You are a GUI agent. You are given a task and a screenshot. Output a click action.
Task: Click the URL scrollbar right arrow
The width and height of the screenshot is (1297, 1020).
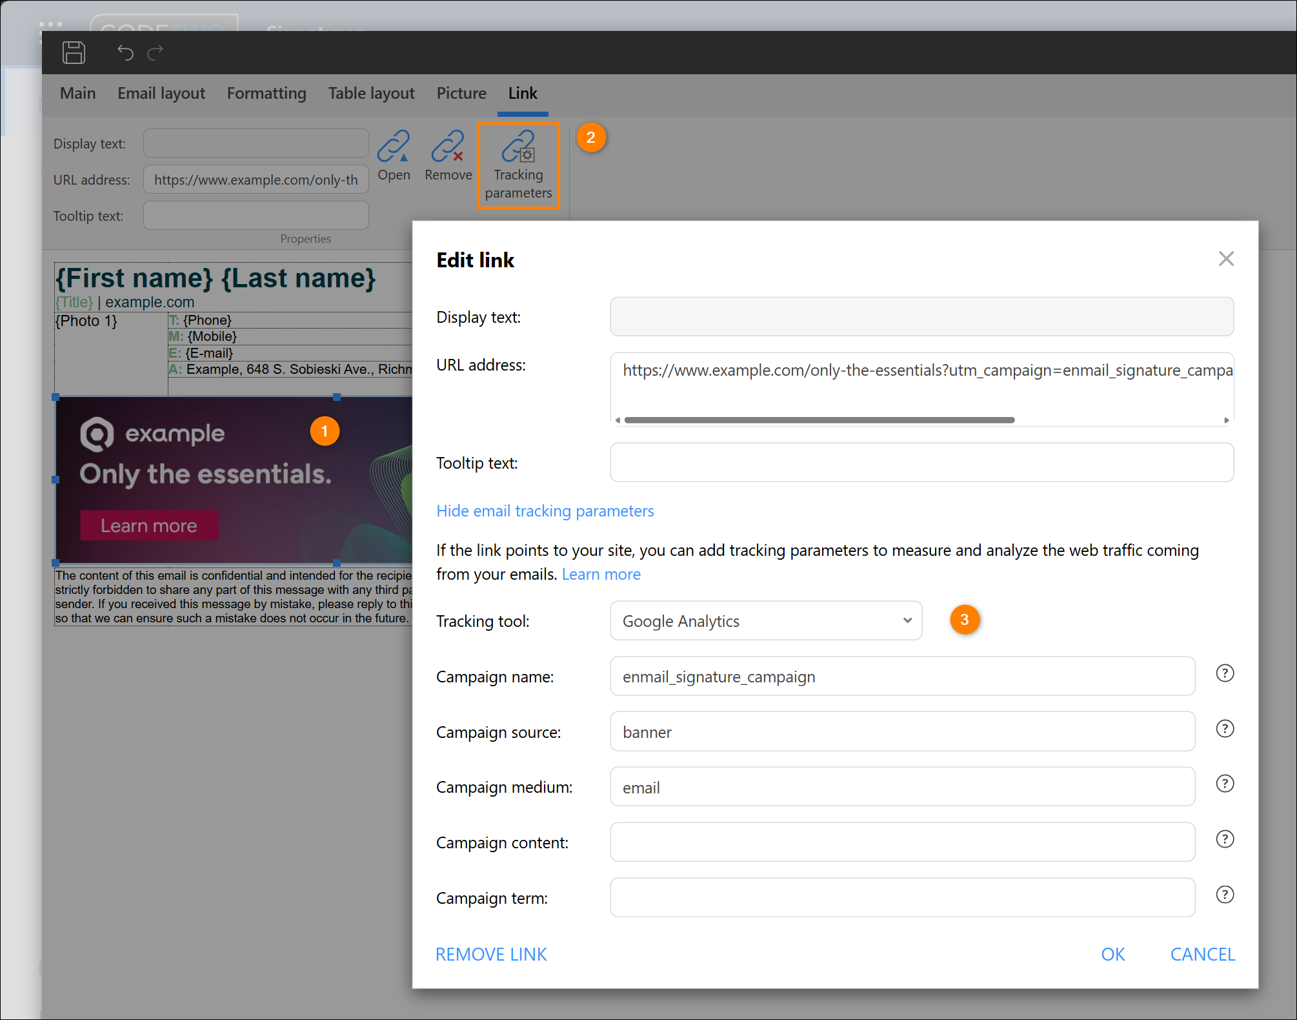1227,420
